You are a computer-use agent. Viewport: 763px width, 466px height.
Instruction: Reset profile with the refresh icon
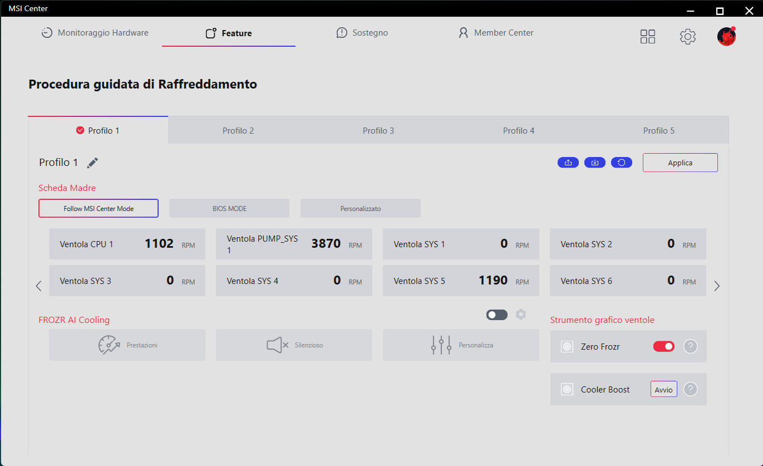point(622,163)
